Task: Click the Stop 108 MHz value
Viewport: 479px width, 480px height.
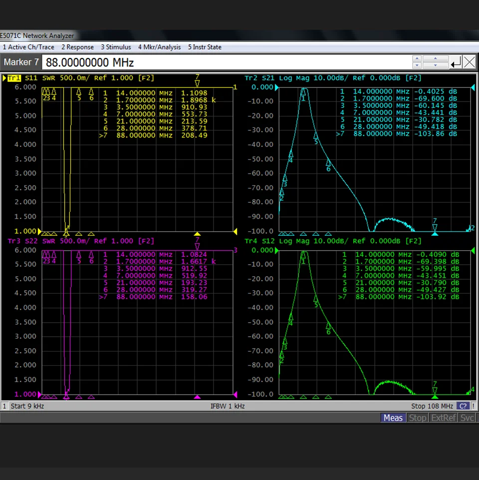Action: (432, 406)
